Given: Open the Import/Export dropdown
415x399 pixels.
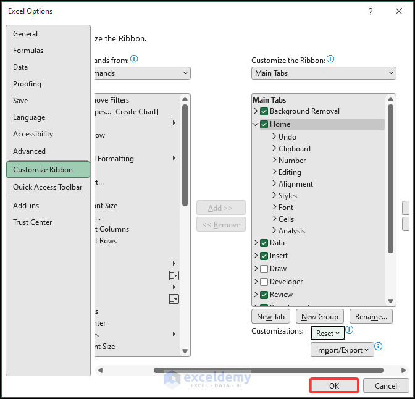Looking at the screenshot, I should tap(342, 350).
